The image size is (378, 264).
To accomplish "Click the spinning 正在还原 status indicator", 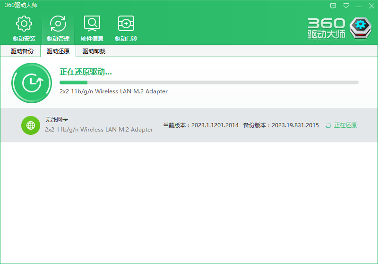I will 328,125.
